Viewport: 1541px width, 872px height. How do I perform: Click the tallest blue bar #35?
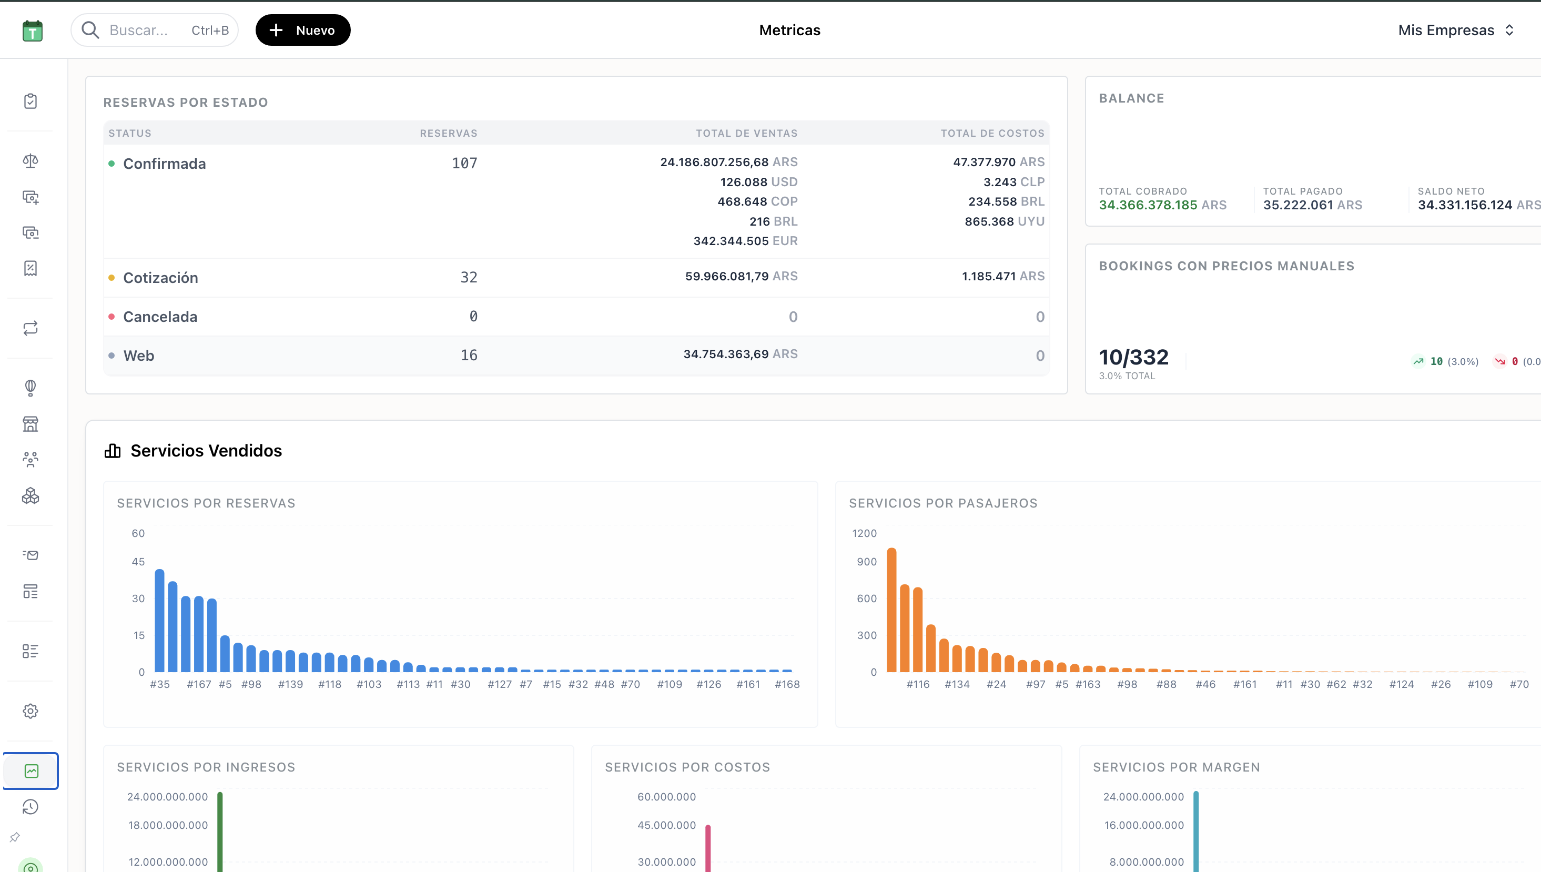[x=159, y=621]
